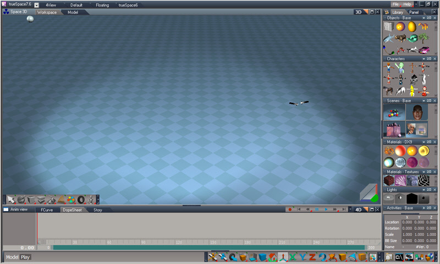The height and width of the screenshot is (264, 440).
Task: Click the Model button at bottom left
Action: coord(12,257)
